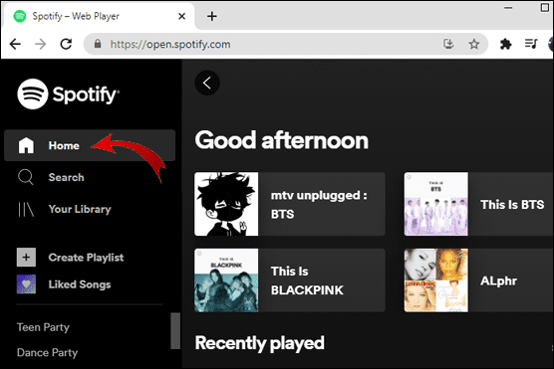Click the Spotify logo in sidebar
This screenshot has height=369, width=554.
coord(68,93)
